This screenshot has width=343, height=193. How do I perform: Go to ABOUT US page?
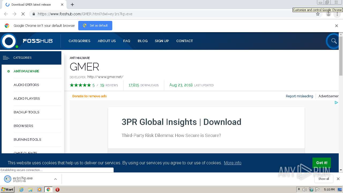tap(107, 41)
